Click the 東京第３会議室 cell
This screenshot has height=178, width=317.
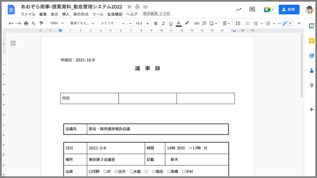(x=116, y=159)
